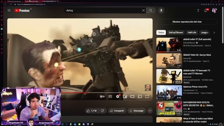Switch to theater mode view
Image resolution: width=224 pixels, height=126 pixels.
132,97
